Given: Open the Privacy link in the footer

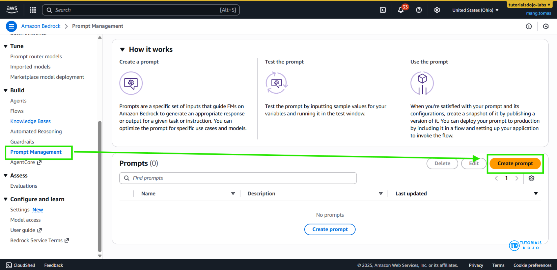Looking at the screenshot, I should coord(475,265).
